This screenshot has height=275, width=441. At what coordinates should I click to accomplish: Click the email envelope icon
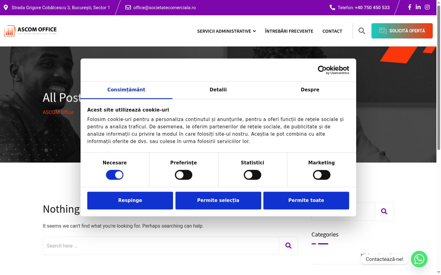tap(128, 7)
